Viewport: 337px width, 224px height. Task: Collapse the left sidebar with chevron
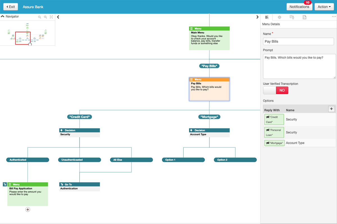click(58, 17)
